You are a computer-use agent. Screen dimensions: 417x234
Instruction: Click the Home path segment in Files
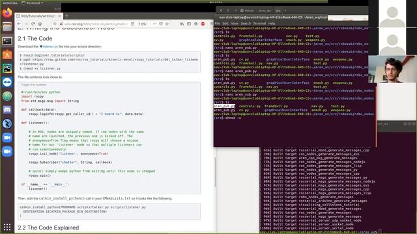point(247,10)
